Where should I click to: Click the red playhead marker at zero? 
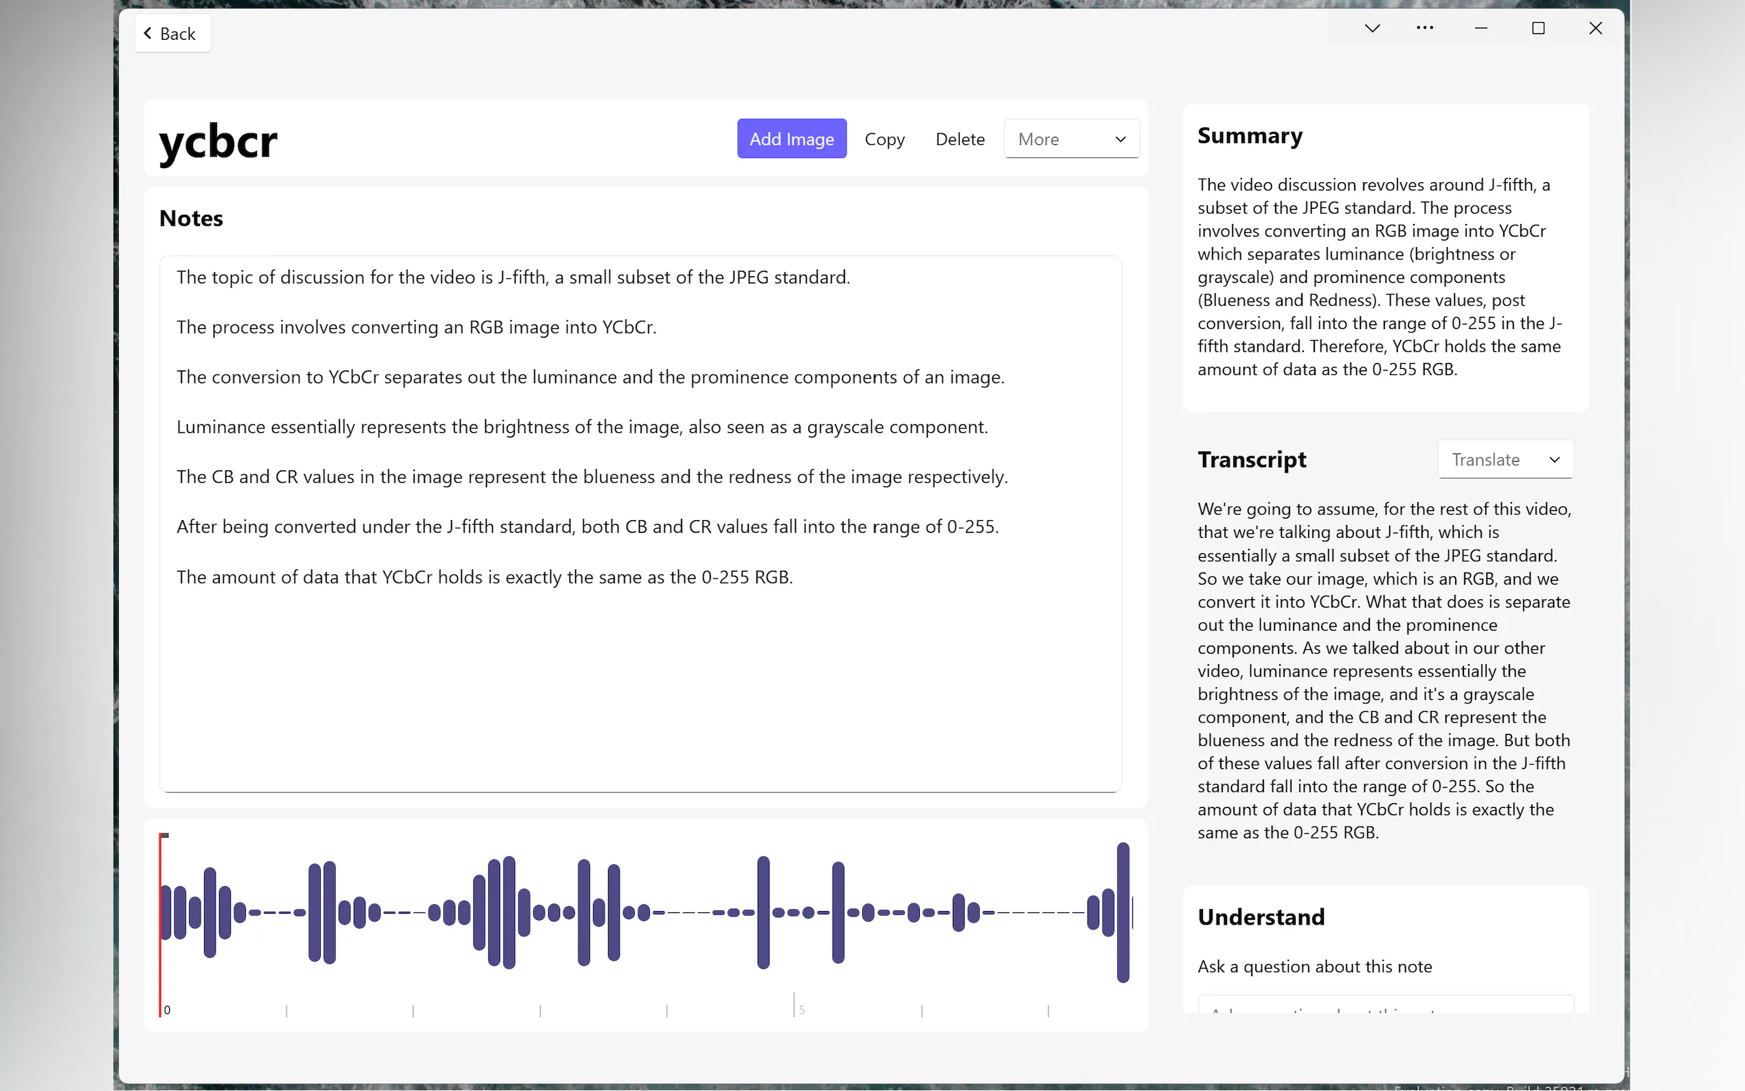[x=161, y=923]
